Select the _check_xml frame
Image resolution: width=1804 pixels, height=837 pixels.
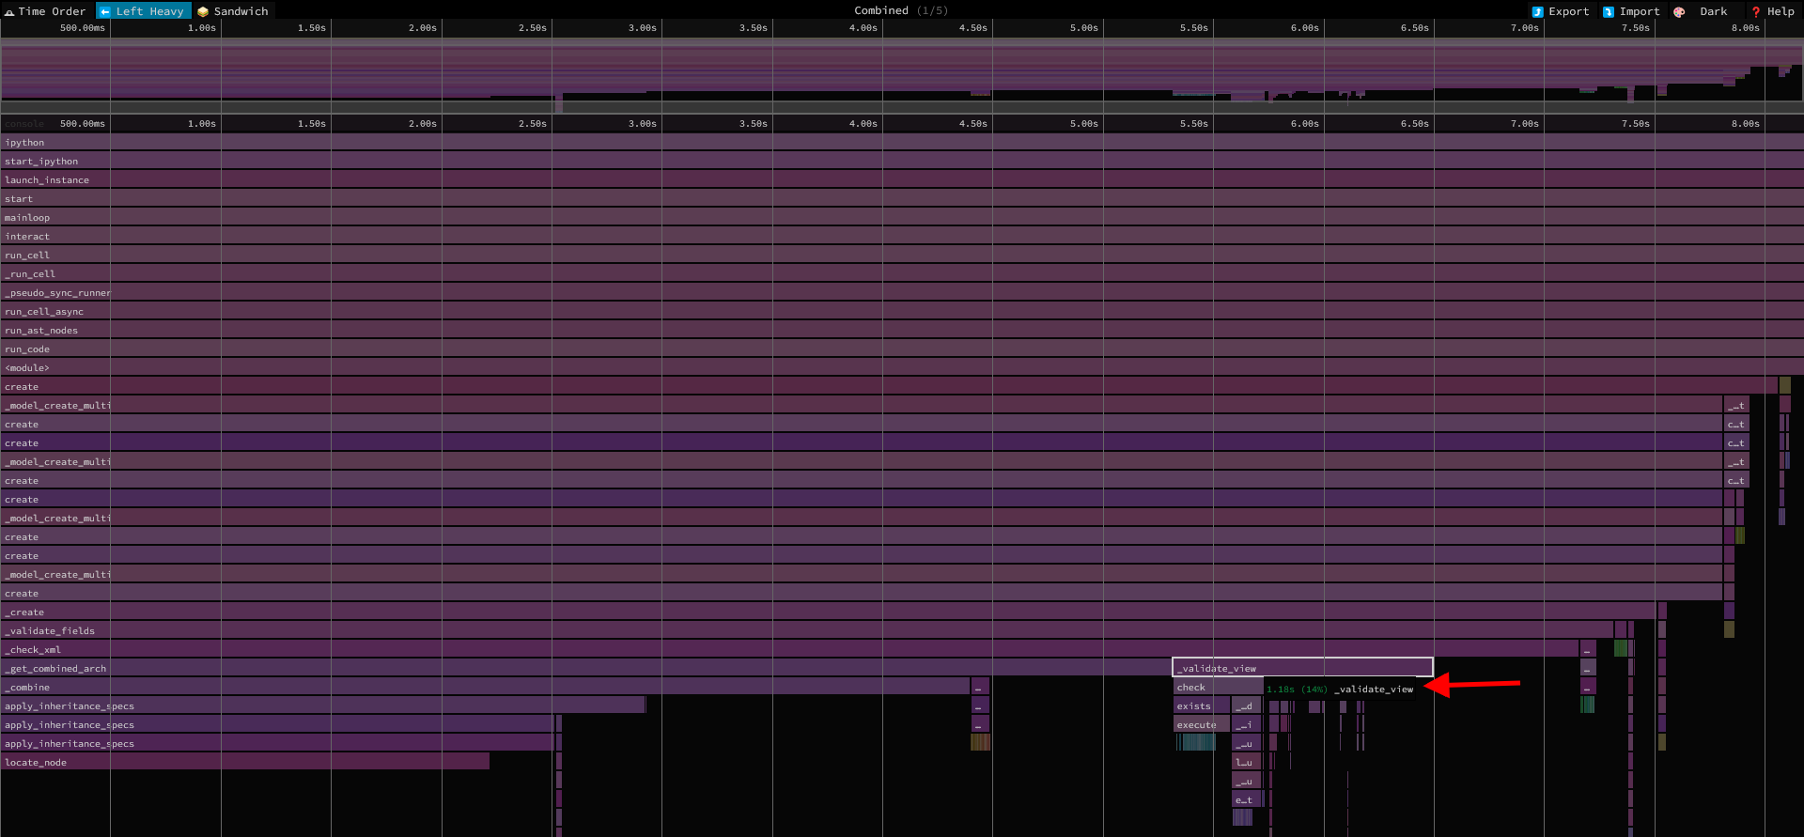point(789,649)
